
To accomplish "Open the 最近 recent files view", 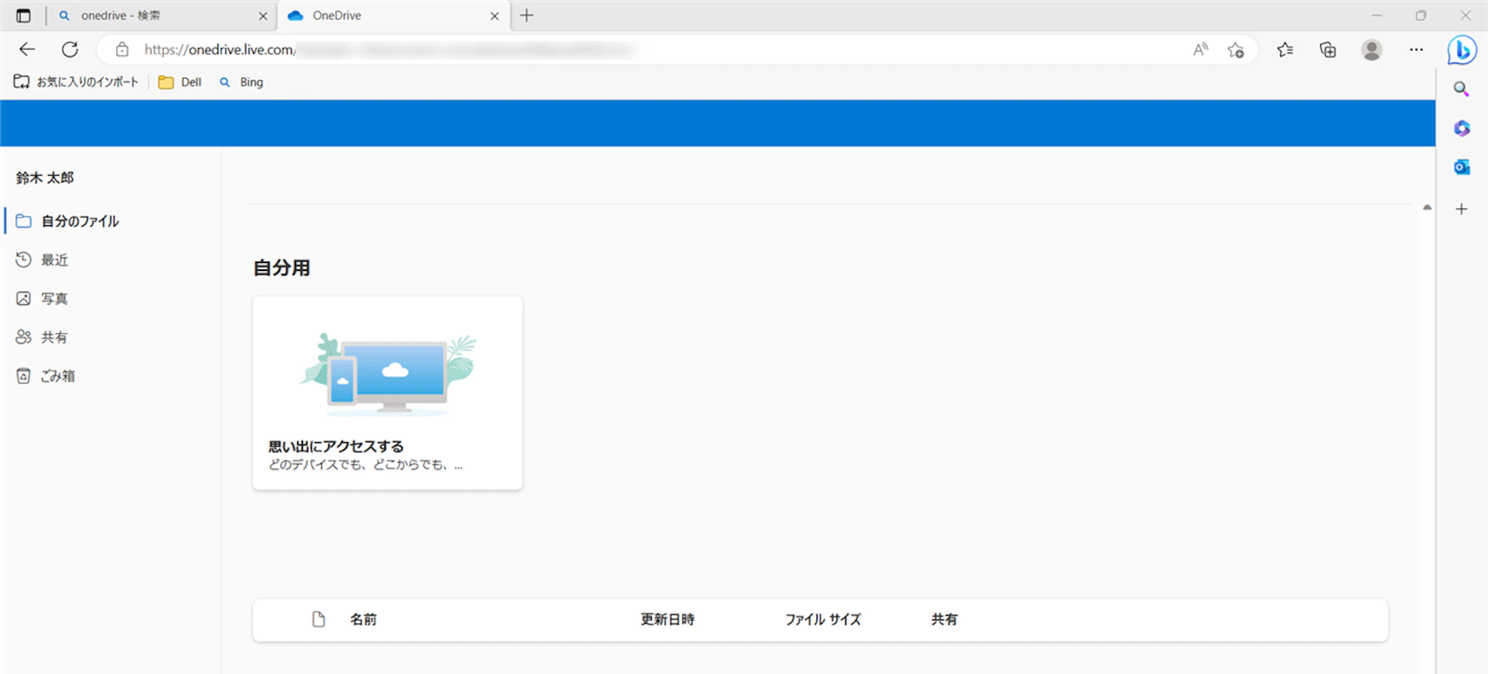I will pyautogui.click(x=54, y=260).
